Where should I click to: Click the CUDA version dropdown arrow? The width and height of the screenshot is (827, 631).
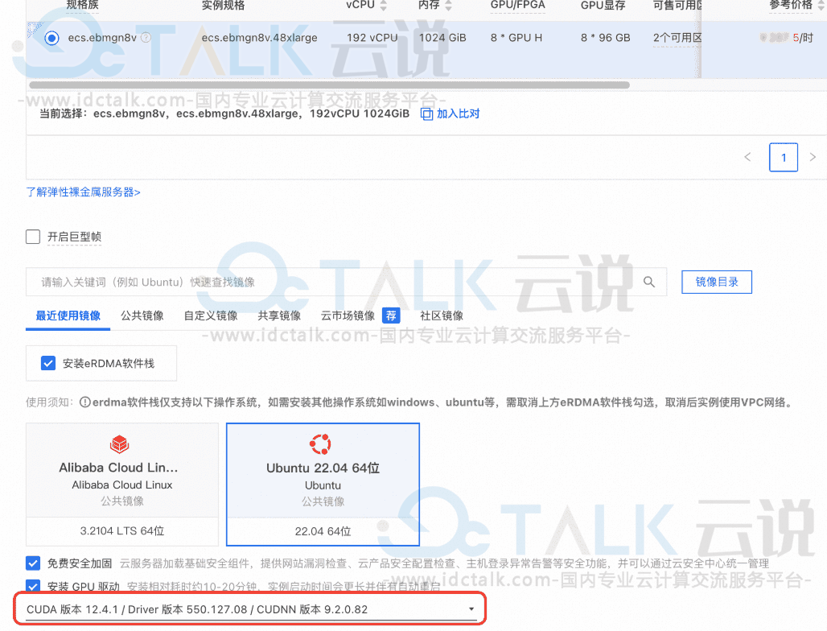[x=471, y=609]
